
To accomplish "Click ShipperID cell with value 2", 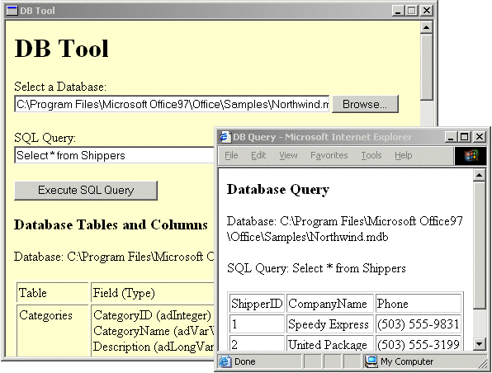I will (x=257, y=344).
